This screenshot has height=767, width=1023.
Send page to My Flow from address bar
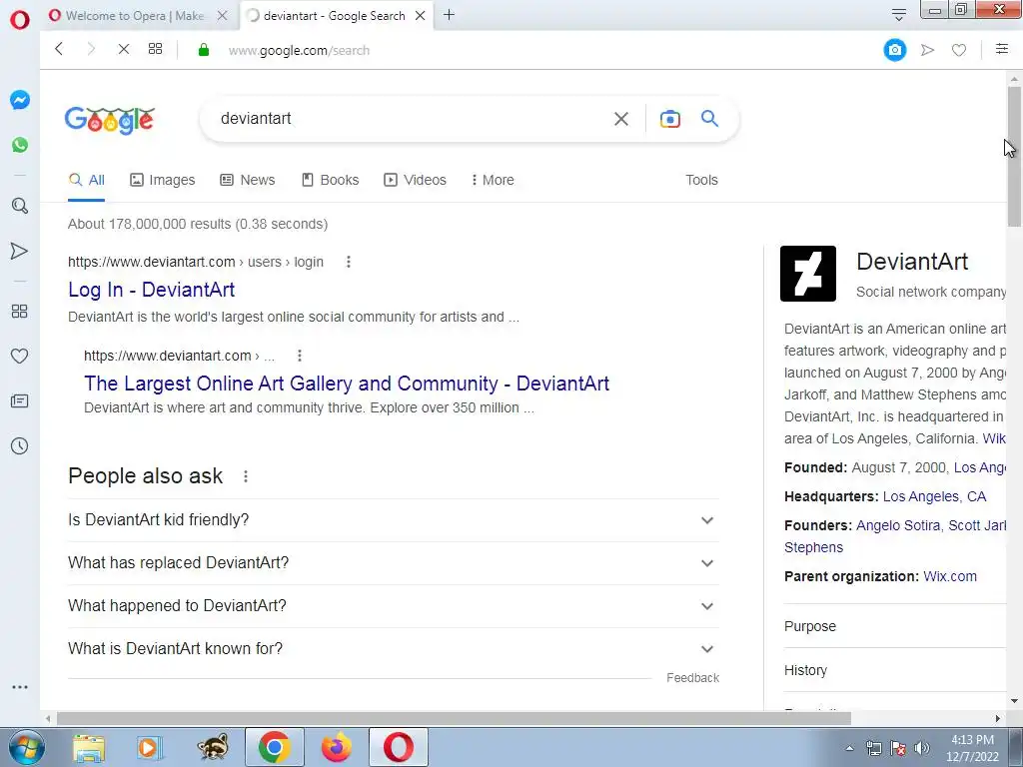(927, 50)
